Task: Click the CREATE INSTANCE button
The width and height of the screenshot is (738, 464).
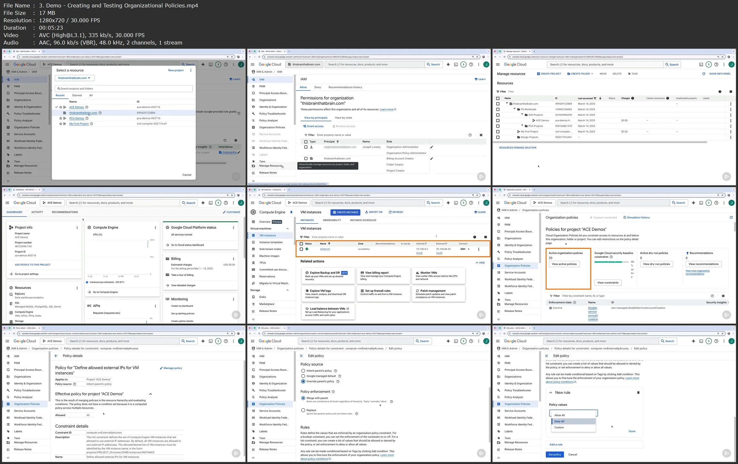Action: [x=345, y=212]
